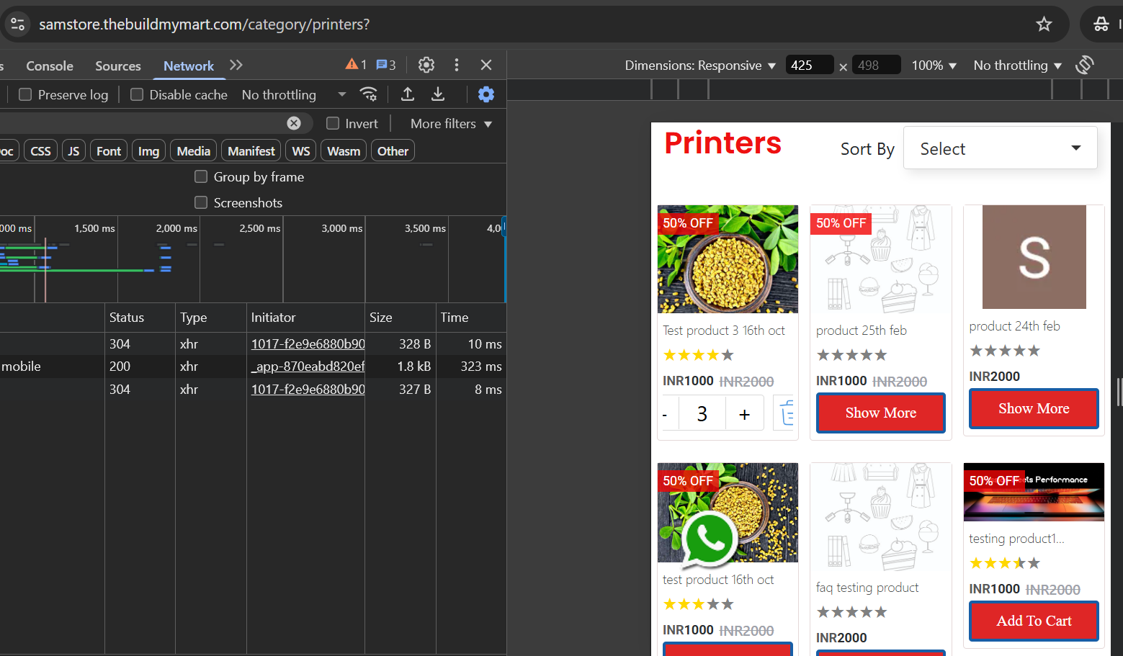Click Show More on product 24th feb

click(1034, 408)
